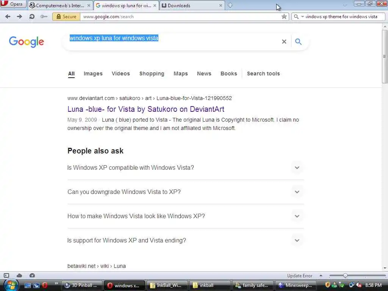Click the Update Error status message
The image size is (388, 291).
(300, 276)
